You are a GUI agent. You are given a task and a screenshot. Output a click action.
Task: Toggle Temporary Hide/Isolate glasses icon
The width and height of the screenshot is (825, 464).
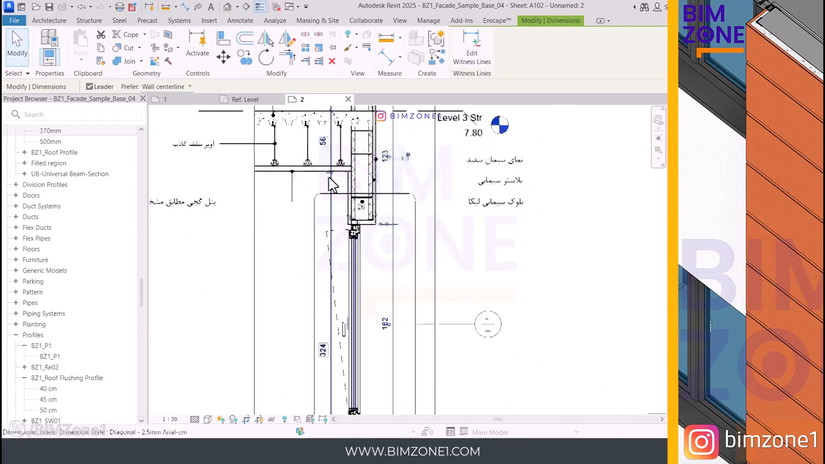point(272,419)
